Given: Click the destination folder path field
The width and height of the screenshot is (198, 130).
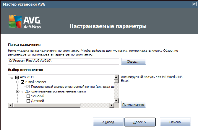Looking at the screenshot, I should click(64, 61).
